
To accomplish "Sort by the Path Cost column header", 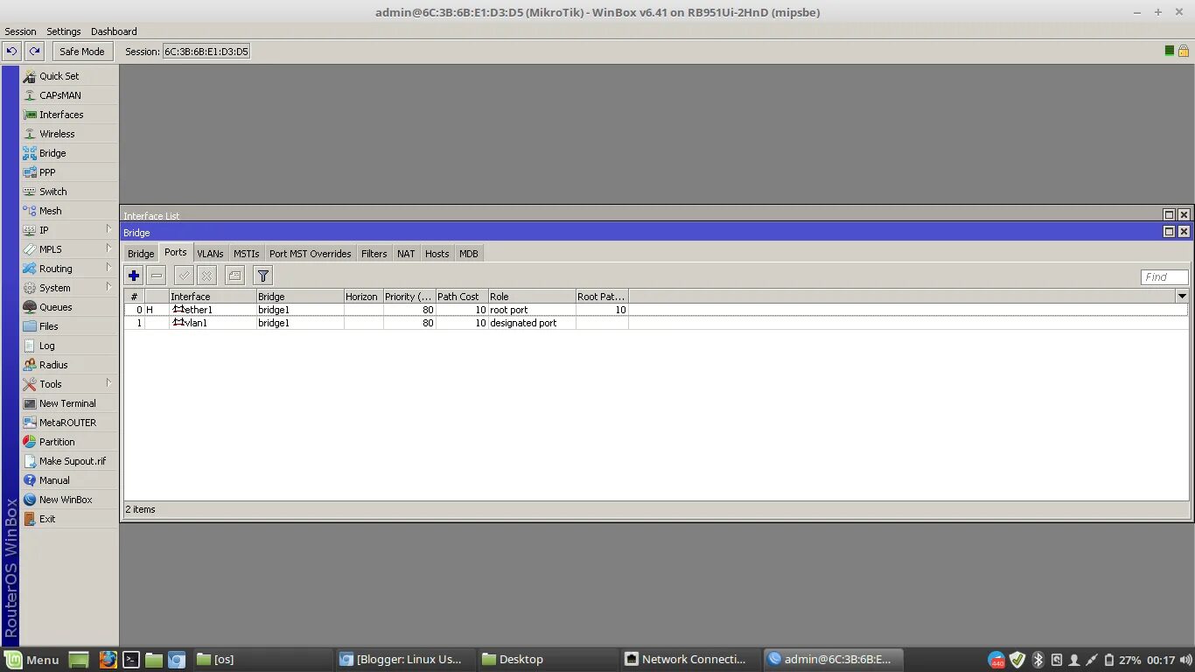I will pos(461,297).
